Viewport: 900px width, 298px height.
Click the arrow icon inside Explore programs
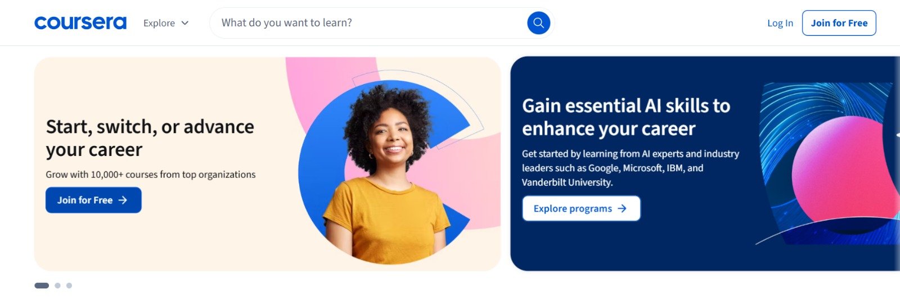pos(622,209)
